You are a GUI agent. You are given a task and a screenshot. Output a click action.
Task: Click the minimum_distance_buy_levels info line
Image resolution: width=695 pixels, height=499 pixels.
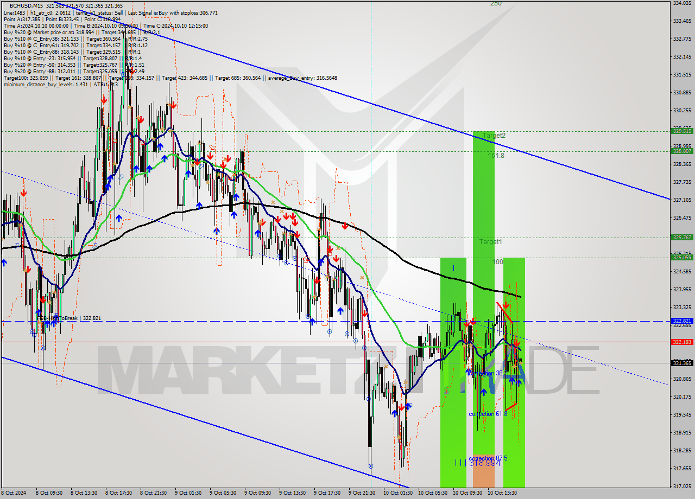point(61,84)
